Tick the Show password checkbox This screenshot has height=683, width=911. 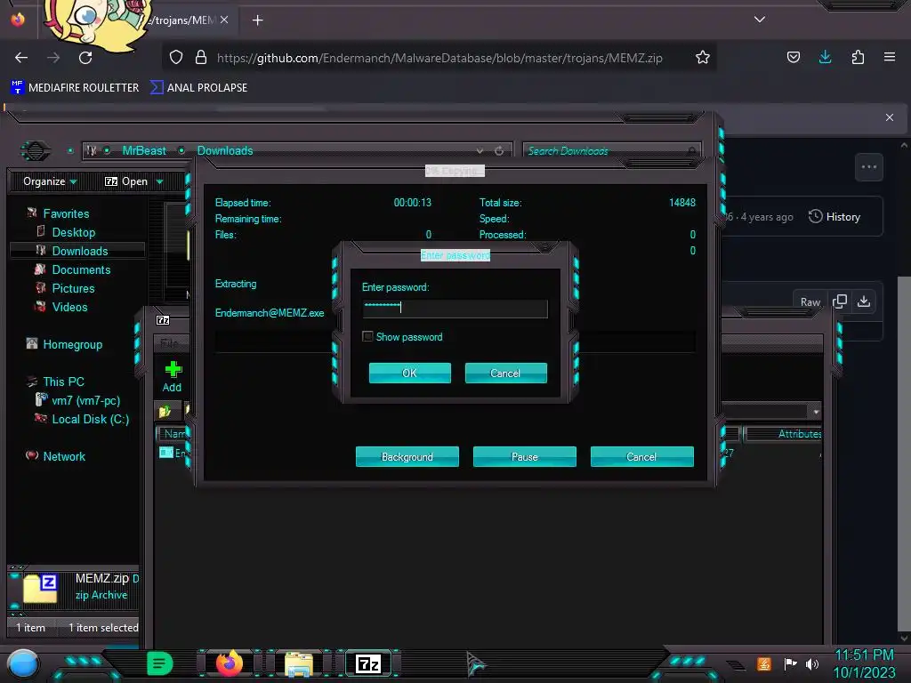[x=367, y=337]
